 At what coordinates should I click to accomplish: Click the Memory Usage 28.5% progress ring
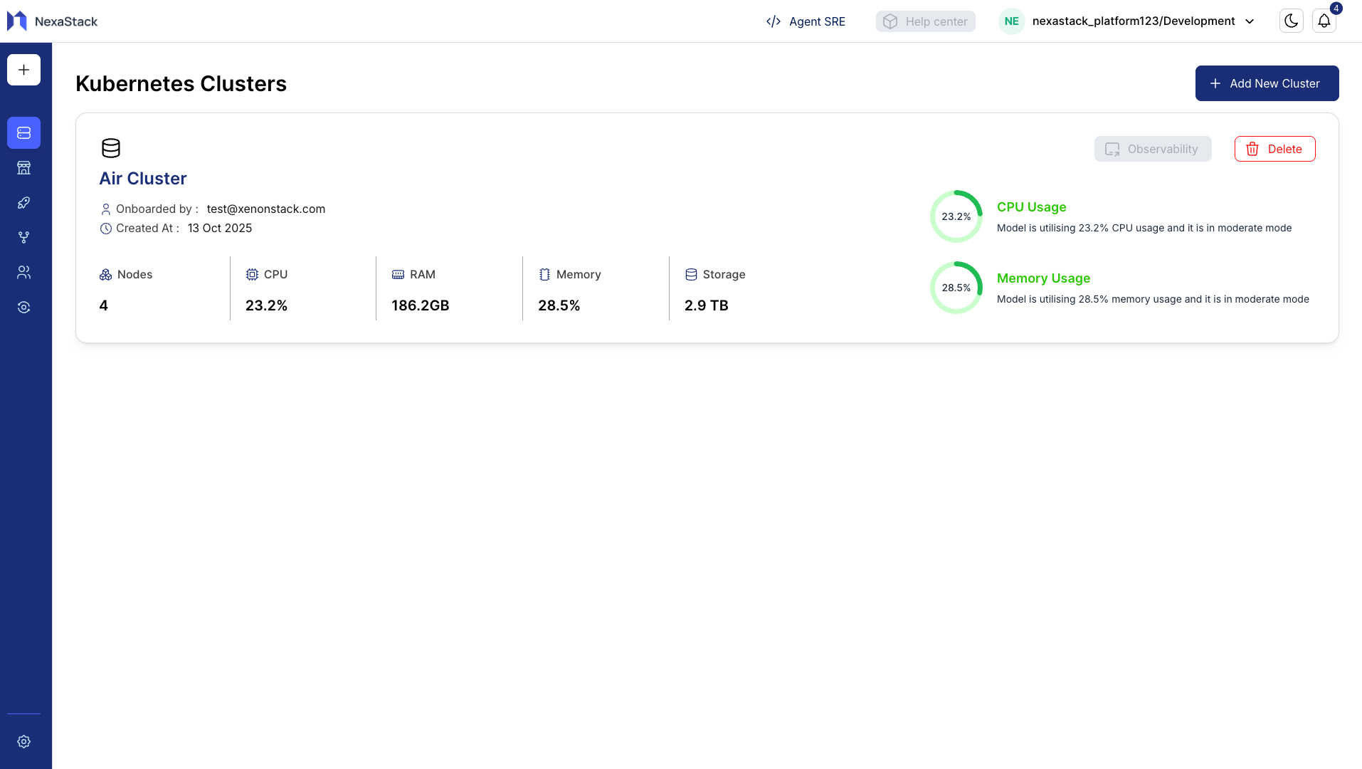pyautogui.click(x=956, y=288)
